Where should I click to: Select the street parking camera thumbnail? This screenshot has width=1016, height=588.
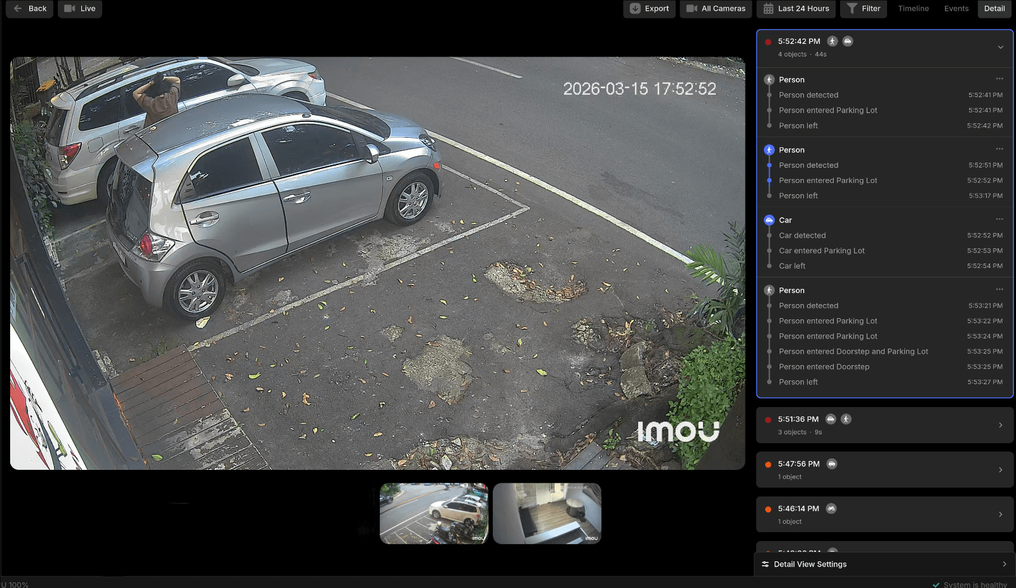pos(434,513)
